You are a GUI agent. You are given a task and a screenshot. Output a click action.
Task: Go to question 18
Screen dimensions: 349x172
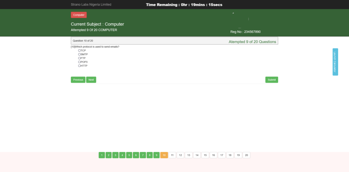[230, 155]
